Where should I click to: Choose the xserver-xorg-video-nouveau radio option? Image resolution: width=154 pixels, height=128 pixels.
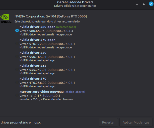tap(17, 95)
